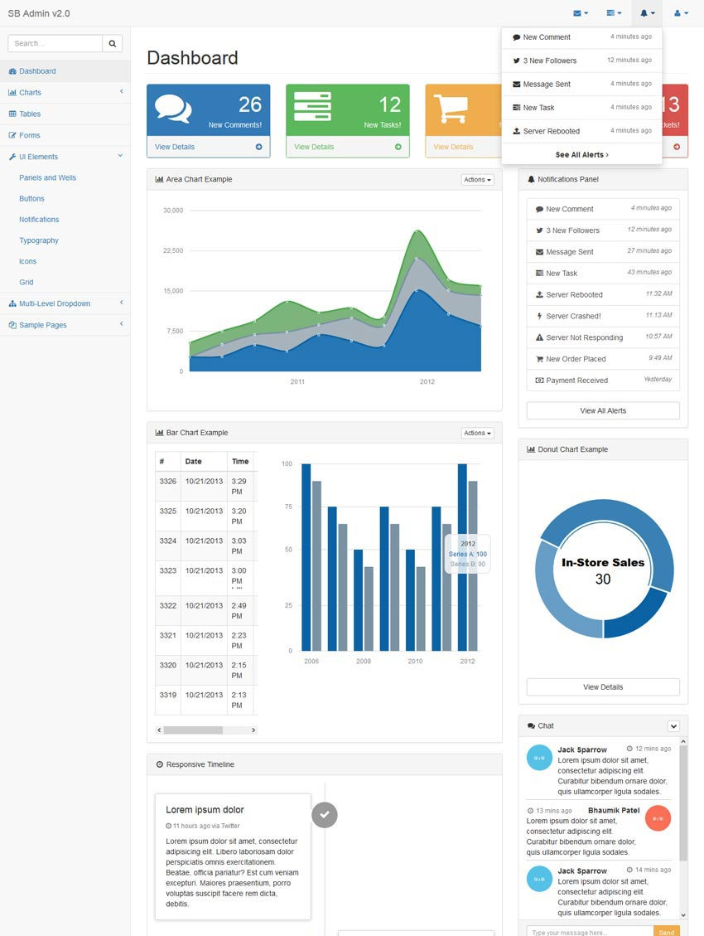Image resolution: width=704 pixels, height=936 pixels.
Task: Click the arrow icon under New Comments
Action: click(x=258, y=147)
